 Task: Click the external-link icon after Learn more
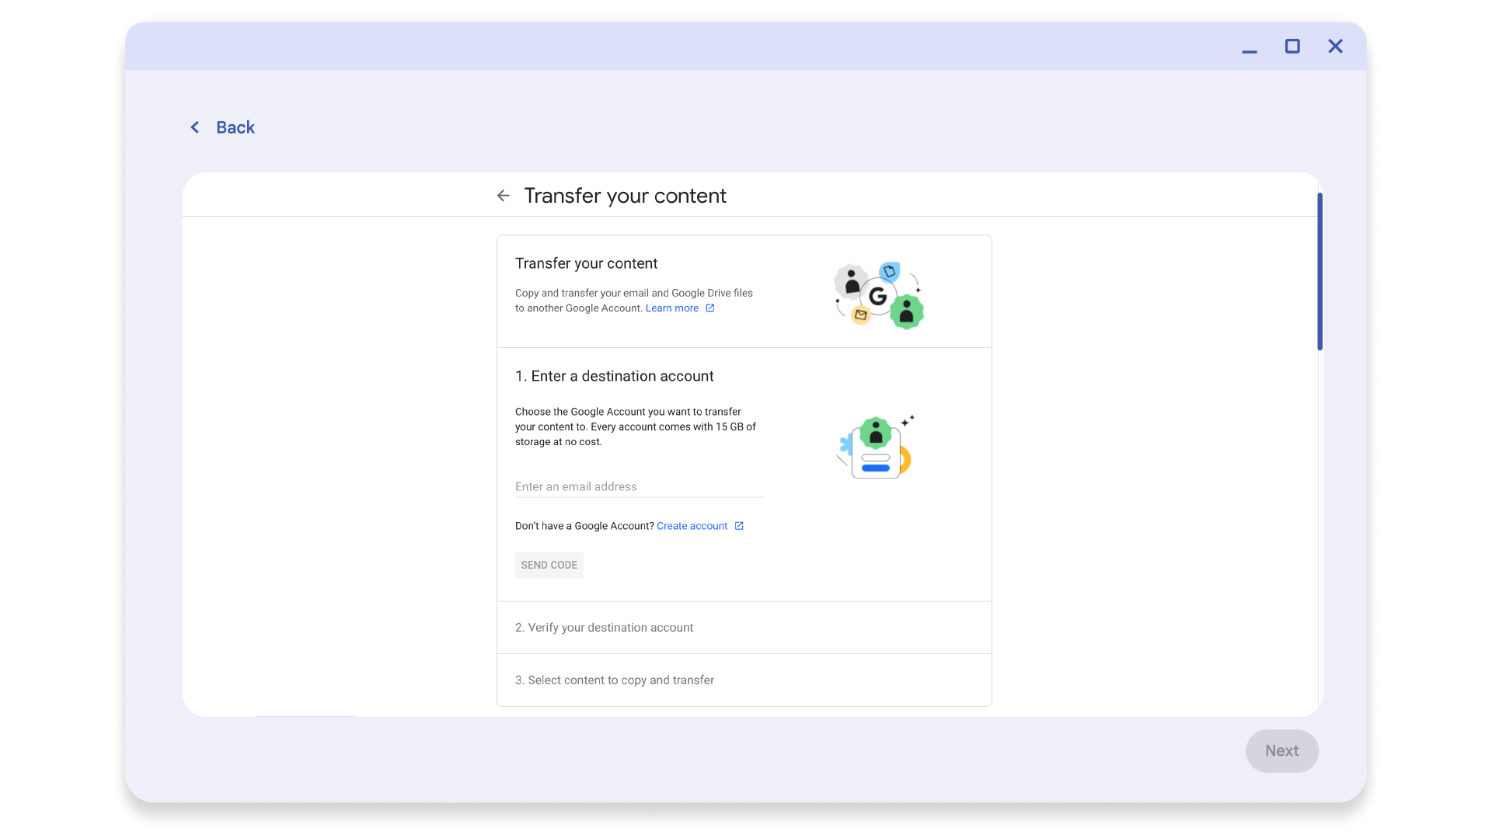click(709, 308)
